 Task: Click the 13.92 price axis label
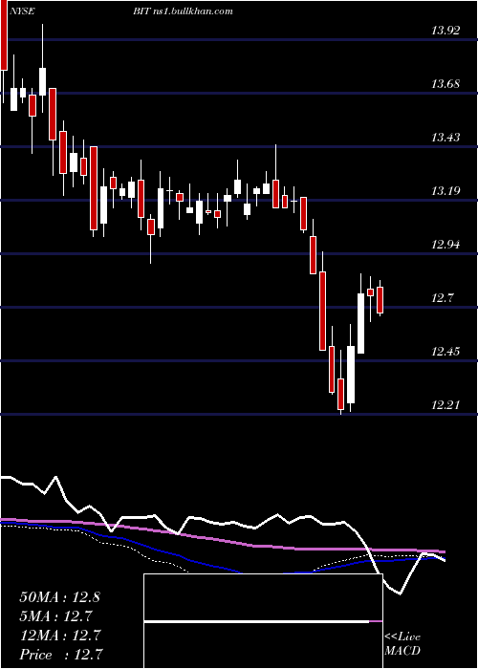[446, 31]
